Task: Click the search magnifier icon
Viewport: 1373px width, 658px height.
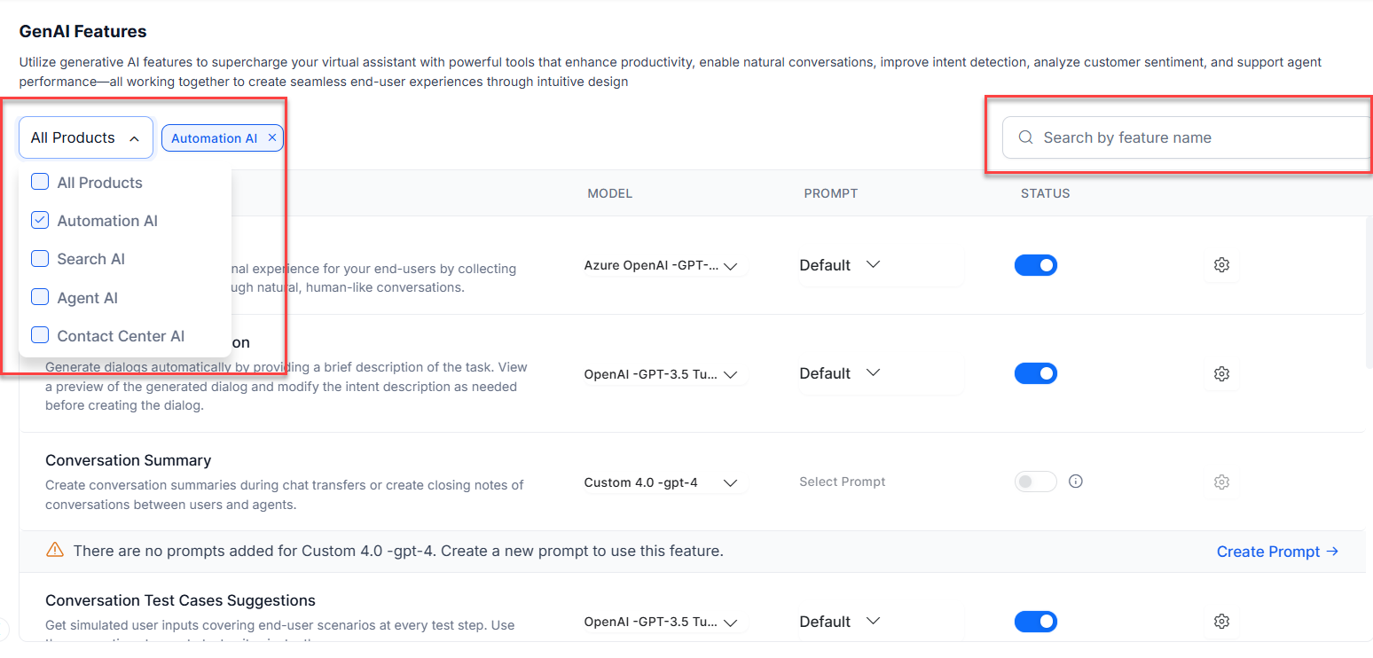Action: [x=1026, y=137]
